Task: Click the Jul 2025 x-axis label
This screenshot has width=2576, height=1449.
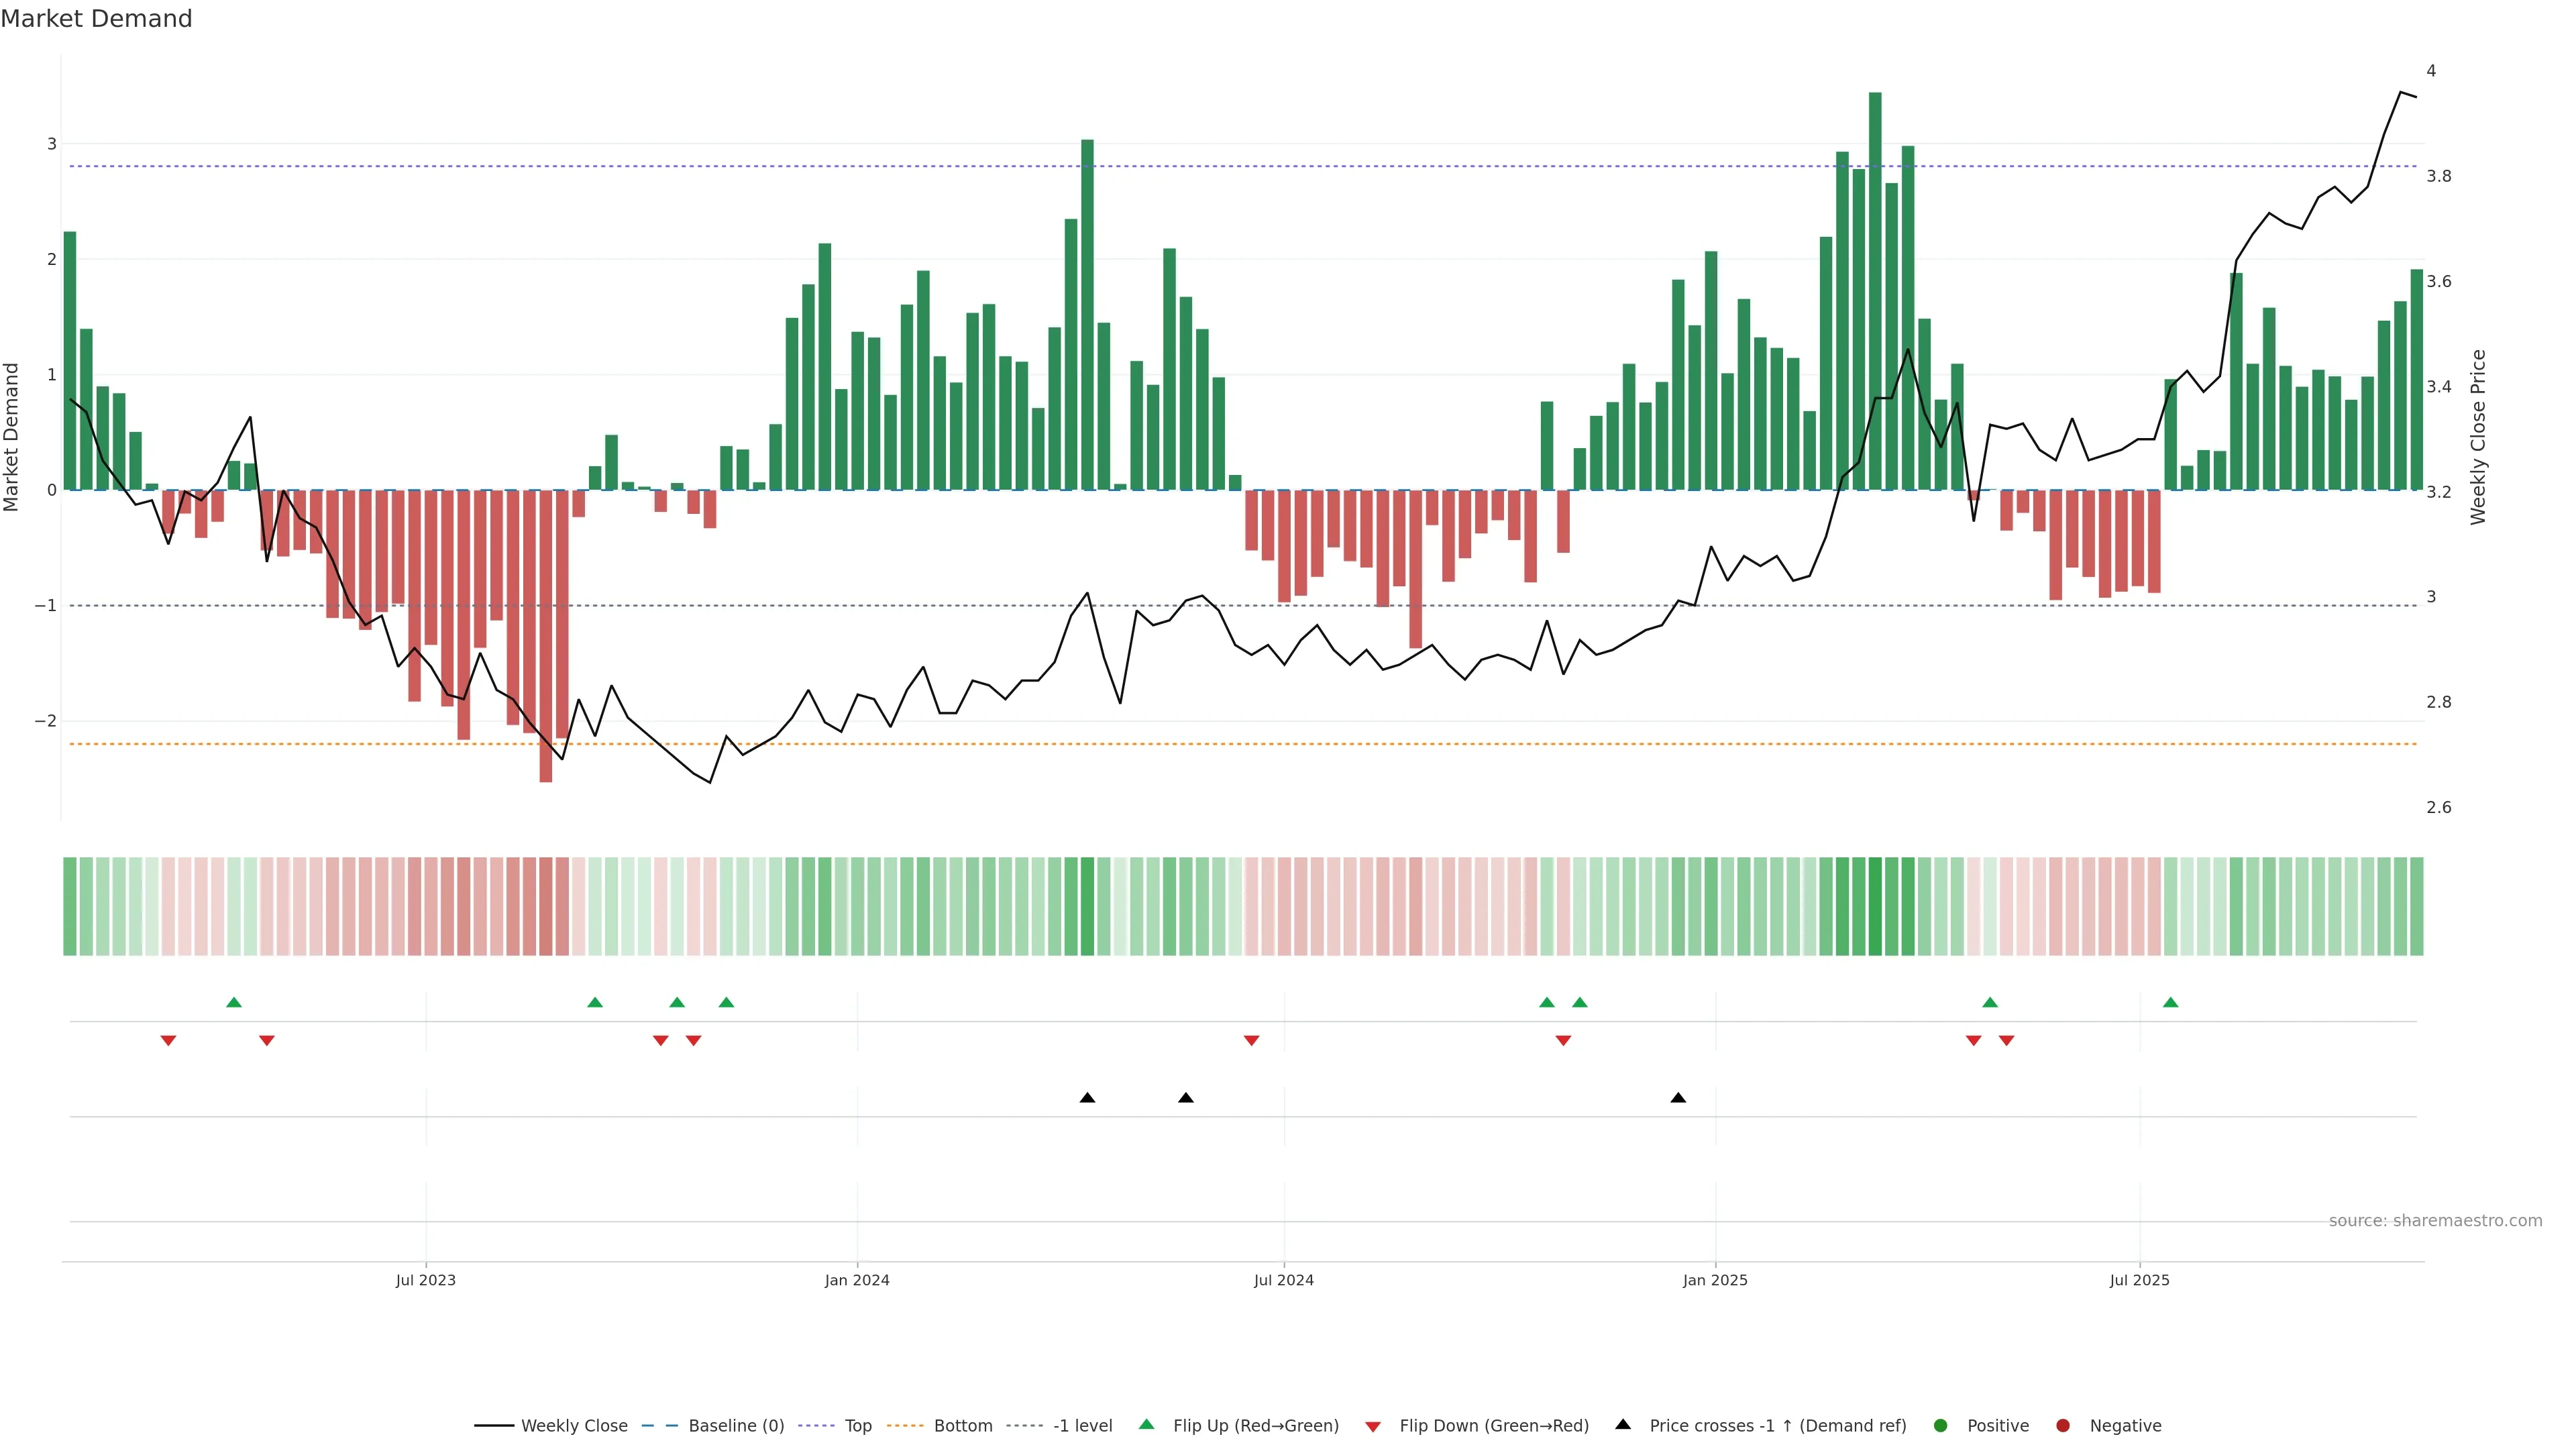Action: click(x=2139, y=1280)
